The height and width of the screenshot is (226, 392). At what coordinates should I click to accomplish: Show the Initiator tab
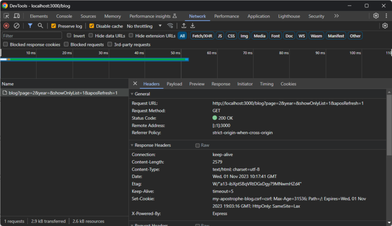point(245,84)
